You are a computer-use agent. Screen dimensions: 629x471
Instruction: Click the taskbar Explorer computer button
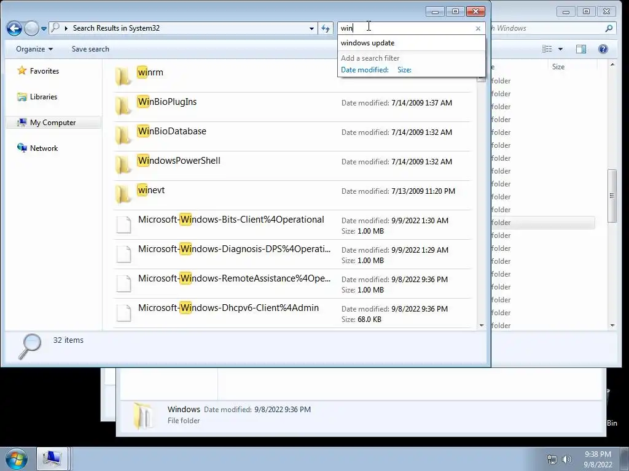coord(52,459)
